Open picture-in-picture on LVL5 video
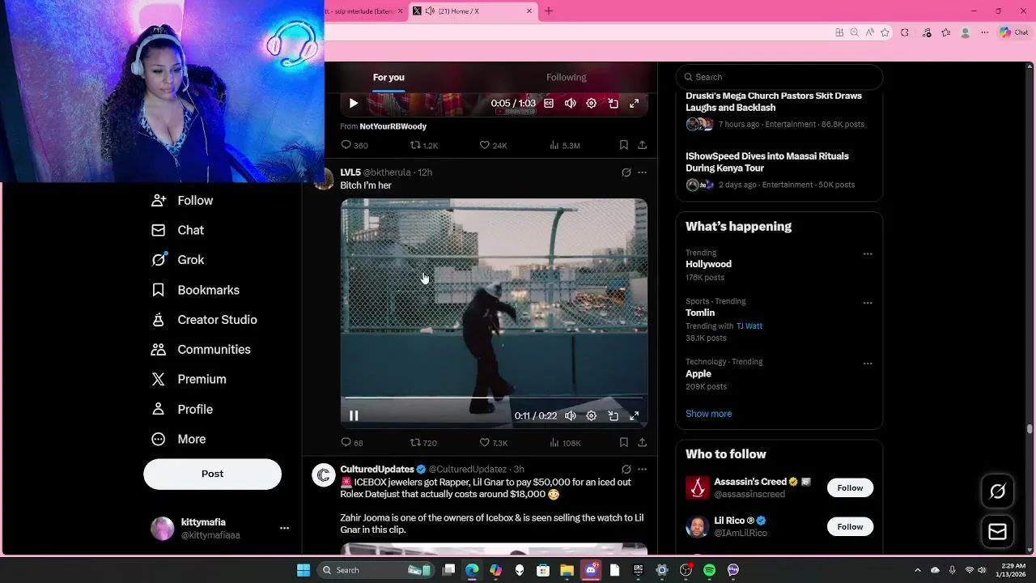1036x583 pixels. coord(614,415)
